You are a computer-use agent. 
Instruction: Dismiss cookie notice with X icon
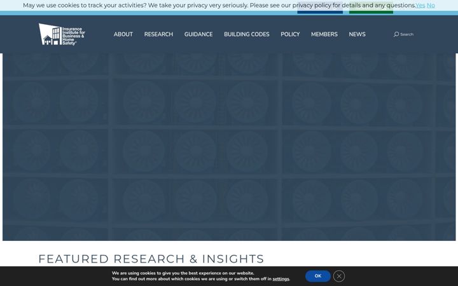(x=339, y=276)
